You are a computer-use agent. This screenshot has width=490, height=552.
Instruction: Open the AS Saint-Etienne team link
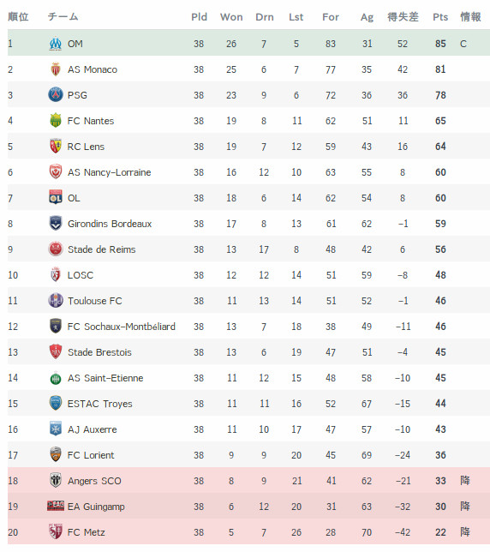click(x=105, y=378)
